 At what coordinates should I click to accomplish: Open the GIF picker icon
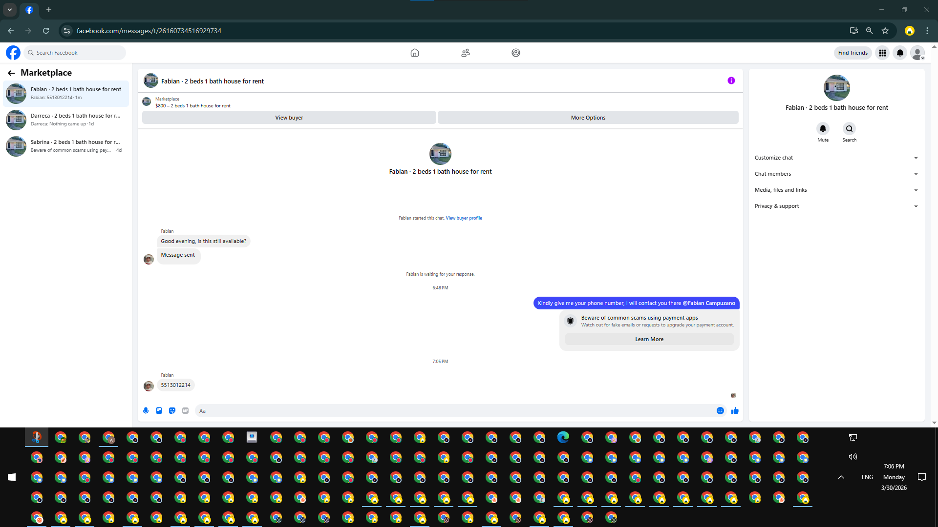pyautogui.click(x=185, y=411)
